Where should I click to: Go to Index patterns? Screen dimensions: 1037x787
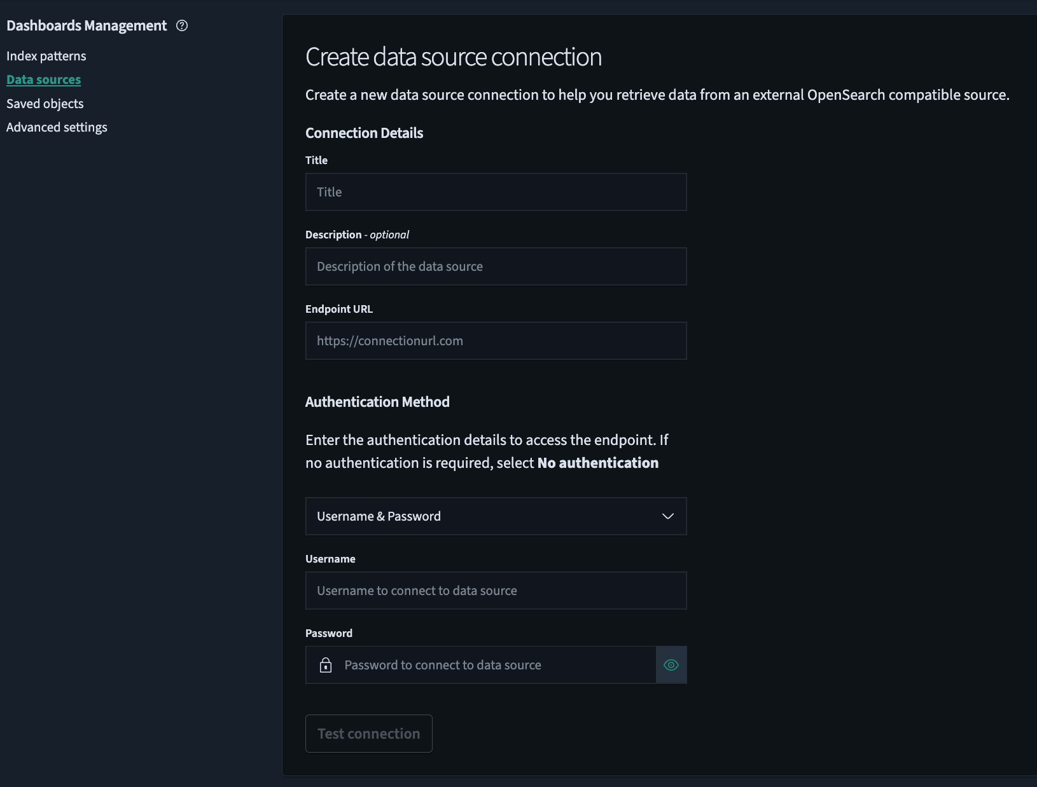46,56
